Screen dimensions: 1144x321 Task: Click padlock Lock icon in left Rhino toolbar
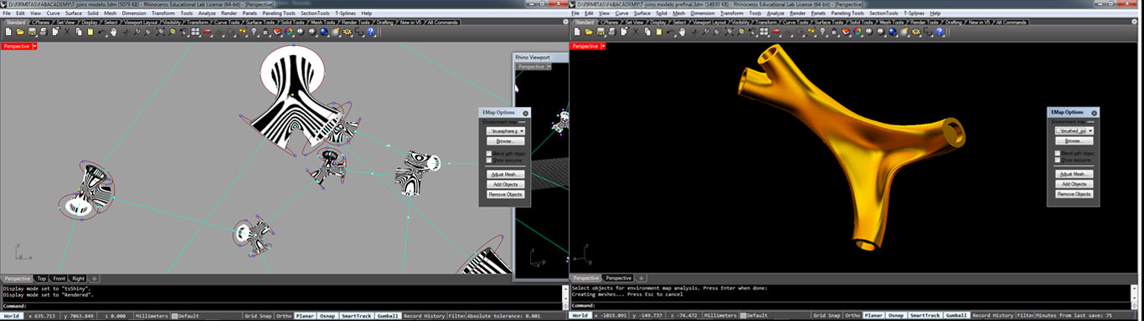265,31
